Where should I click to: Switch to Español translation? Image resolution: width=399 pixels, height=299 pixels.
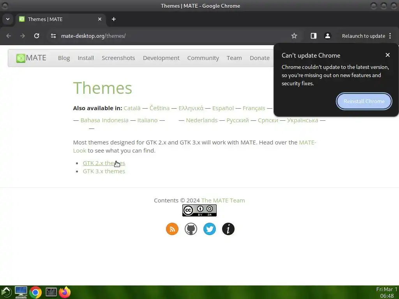point(223,108)
